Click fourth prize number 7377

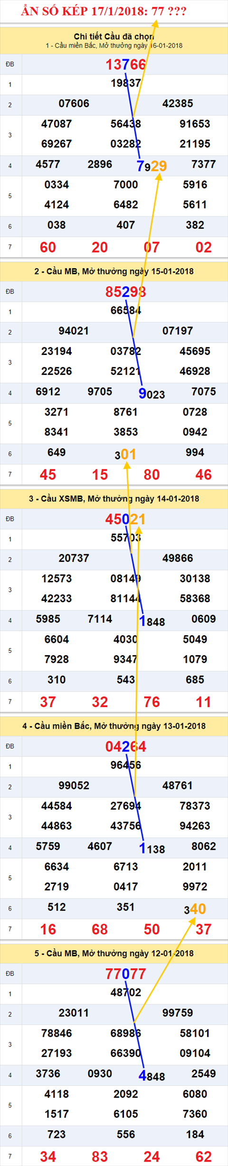[203, 164]
